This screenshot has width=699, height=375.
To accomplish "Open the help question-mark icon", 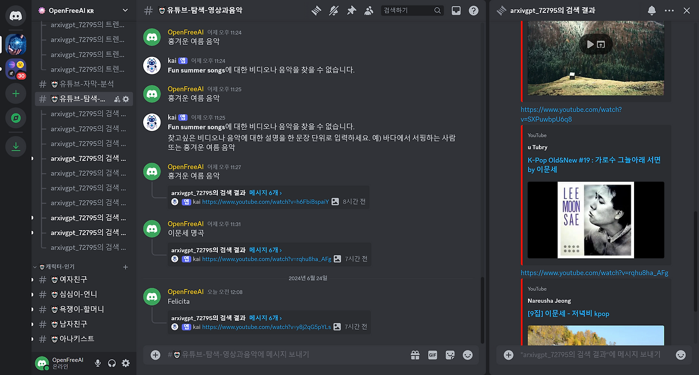I will coord(473,10).
